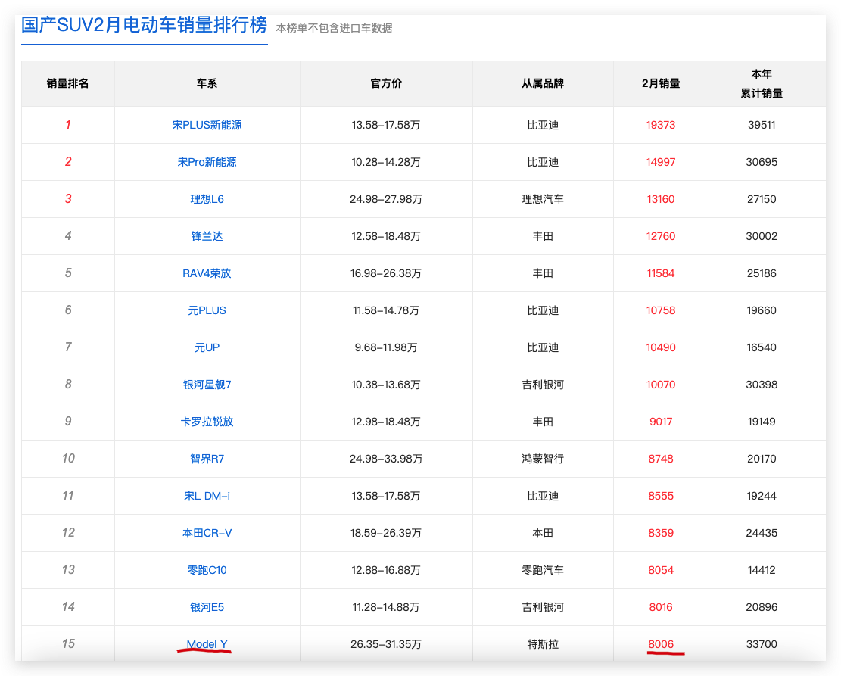The width and height of the screenshot is (841, 676).
Task: Click February sales value 8748
Action: coord(660,459)
